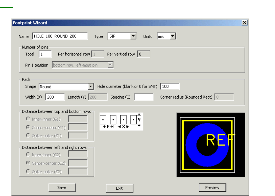This screenshot has height=196, width=275.
Task: Select Inner-inner (G2) radio button
Action: (28, 155)
